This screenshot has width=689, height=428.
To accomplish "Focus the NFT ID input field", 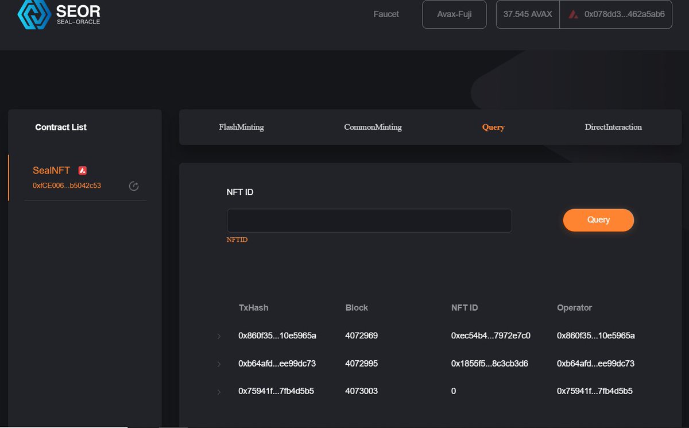I will coord(369,221).
